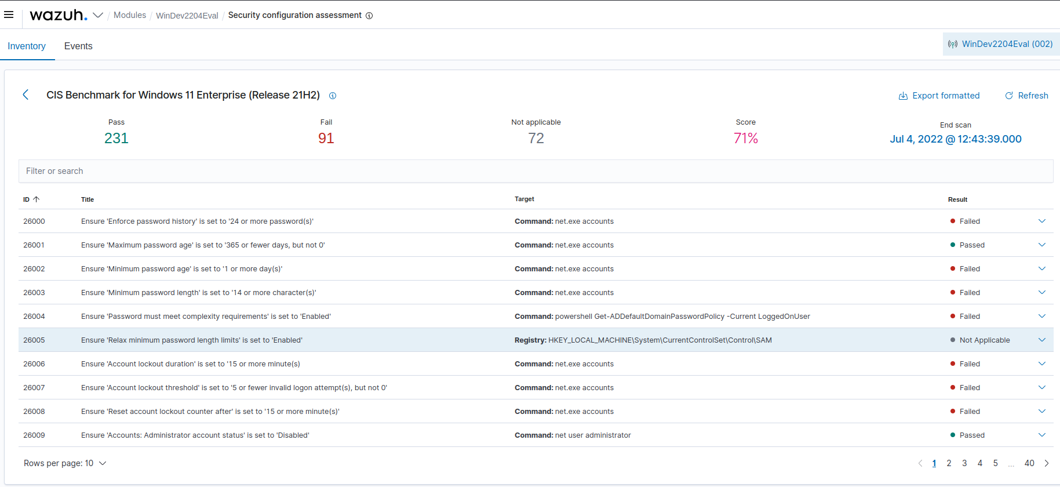Click the Title column header
The height and width of the screenshot is (487, 1060).
click(88, 199)
